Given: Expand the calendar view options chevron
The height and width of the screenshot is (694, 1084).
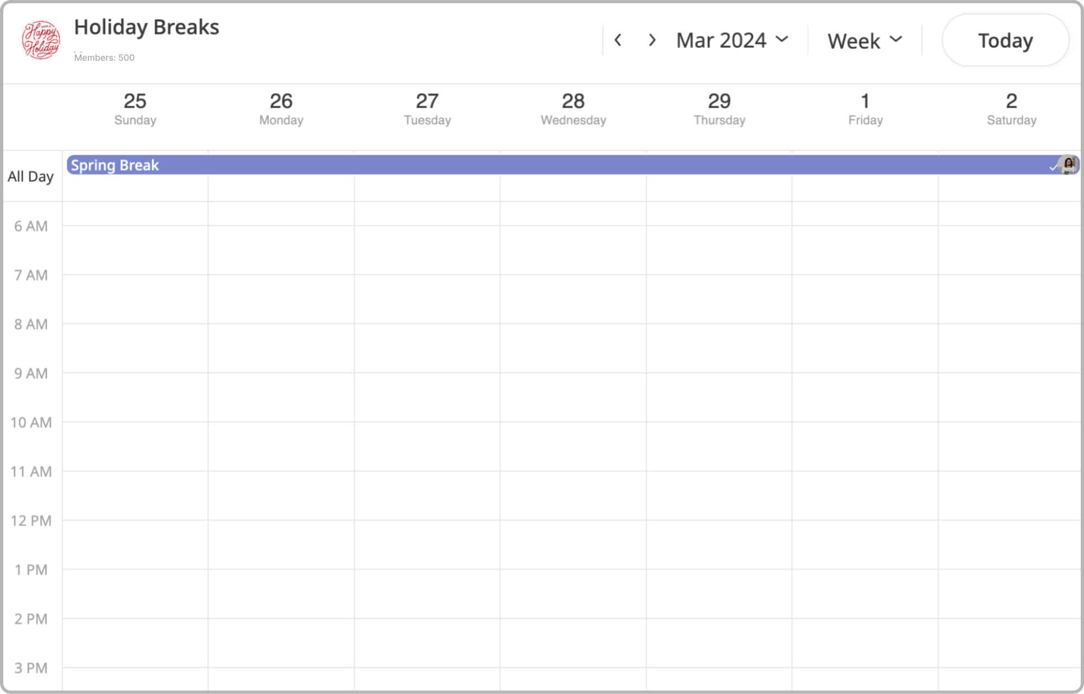Looking at the screenshot, I should pos(897,40).
